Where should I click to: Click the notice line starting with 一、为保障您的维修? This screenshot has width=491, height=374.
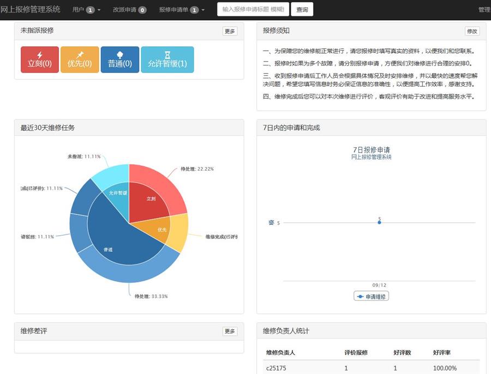pyautogui.click(x=369, y=51)
